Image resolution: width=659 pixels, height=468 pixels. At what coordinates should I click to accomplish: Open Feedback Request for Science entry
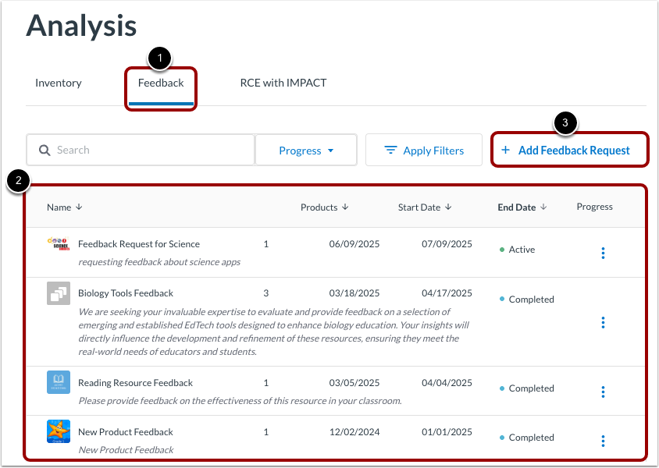coord(139,244)
